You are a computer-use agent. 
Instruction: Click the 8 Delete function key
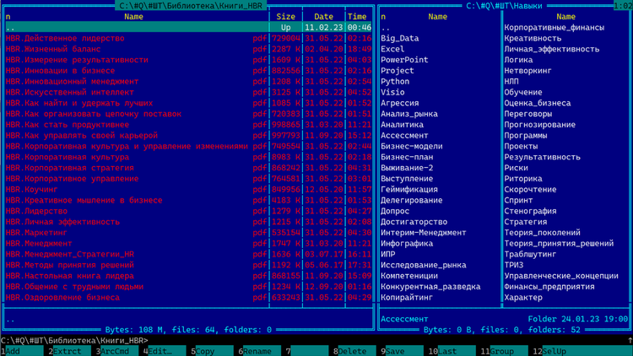click(352, 351)
